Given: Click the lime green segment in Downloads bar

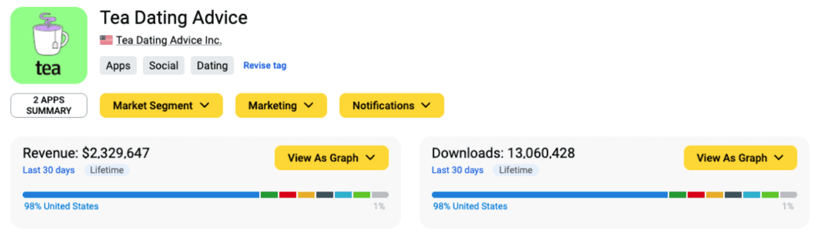Looking at the screenshot, I should click(770, 195).
